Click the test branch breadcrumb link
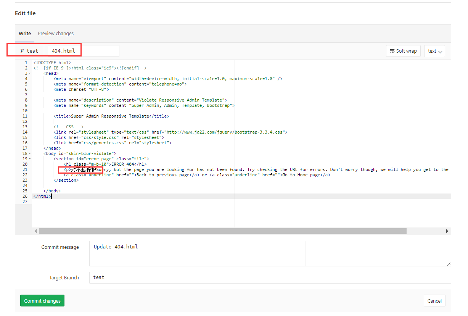 click(x=32, y=50)
